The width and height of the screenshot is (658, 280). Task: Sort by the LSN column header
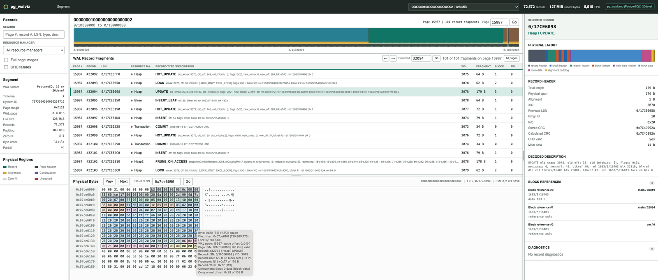(104, 66)
